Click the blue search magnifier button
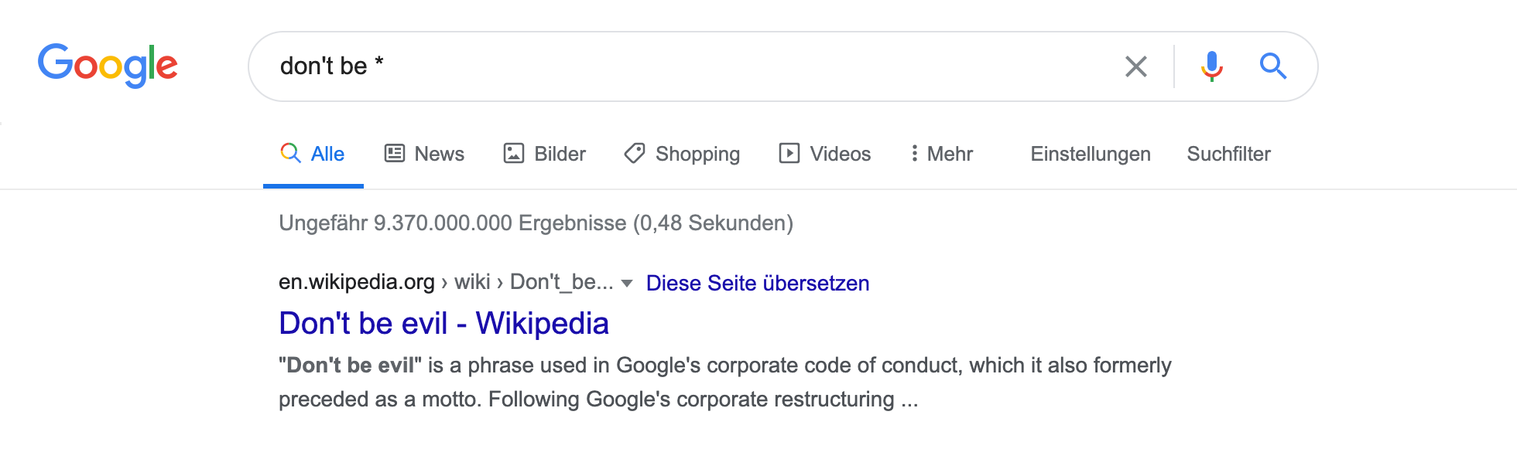Screen dimensions: 1517x459 click(1272, 66)
